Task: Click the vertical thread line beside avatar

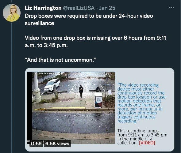Action: pos(12,88)
